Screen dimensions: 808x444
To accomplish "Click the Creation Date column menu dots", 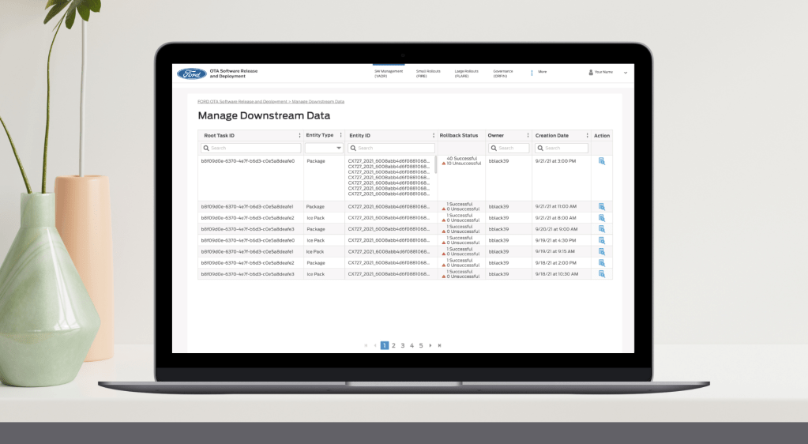I will pyautogui.click(x=587, y=136).
